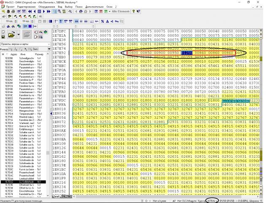Click the percent display icon
The image size is (266, 203).
[x=103, y=21]
